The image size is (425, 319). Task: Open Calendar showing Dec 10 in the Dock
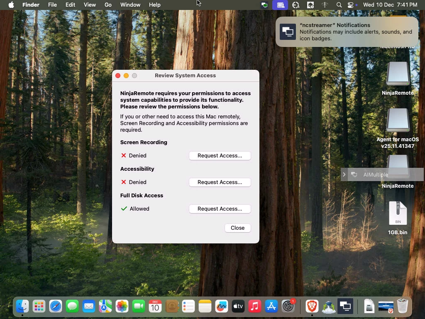click(155, 306)
